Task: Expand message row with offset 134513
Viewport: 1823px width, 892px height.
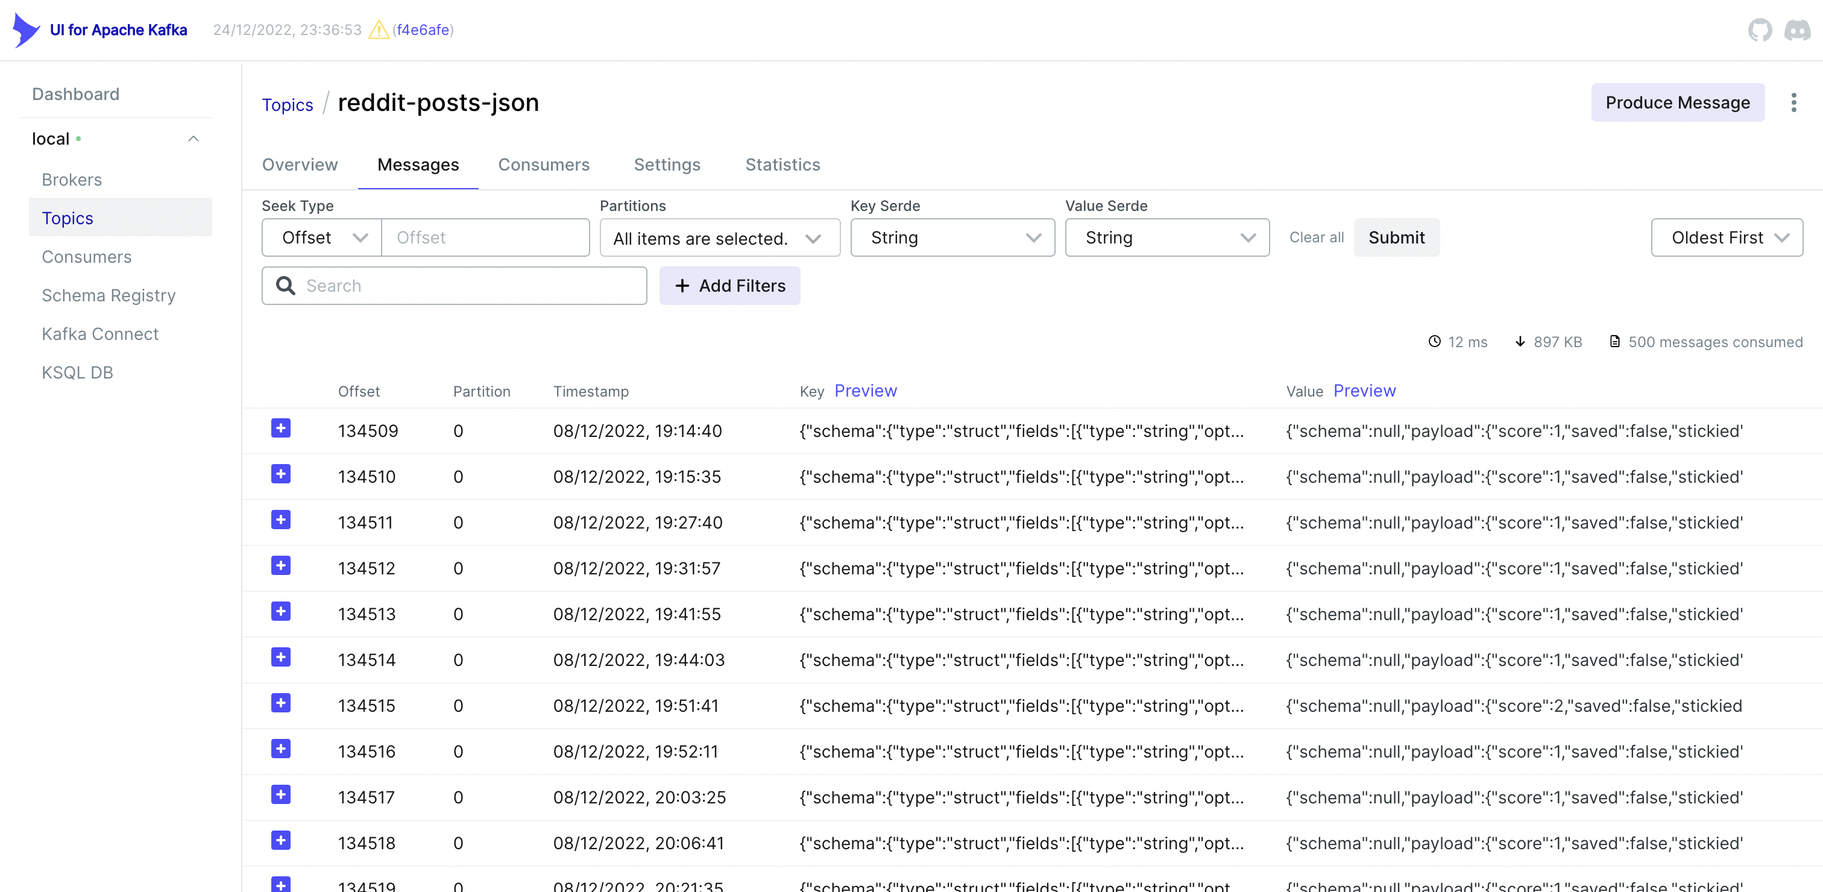Action: pos(281,611)
